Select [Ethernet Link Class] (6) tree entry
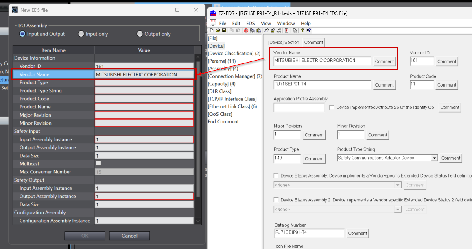The width and height of the screenshot is (472, 249). 232,106
